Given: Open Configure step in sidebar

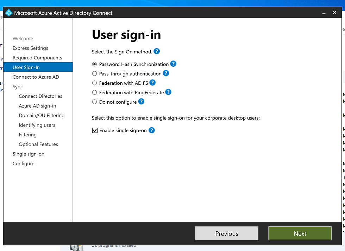Looking at the screenshot, I should coord(24,164).
